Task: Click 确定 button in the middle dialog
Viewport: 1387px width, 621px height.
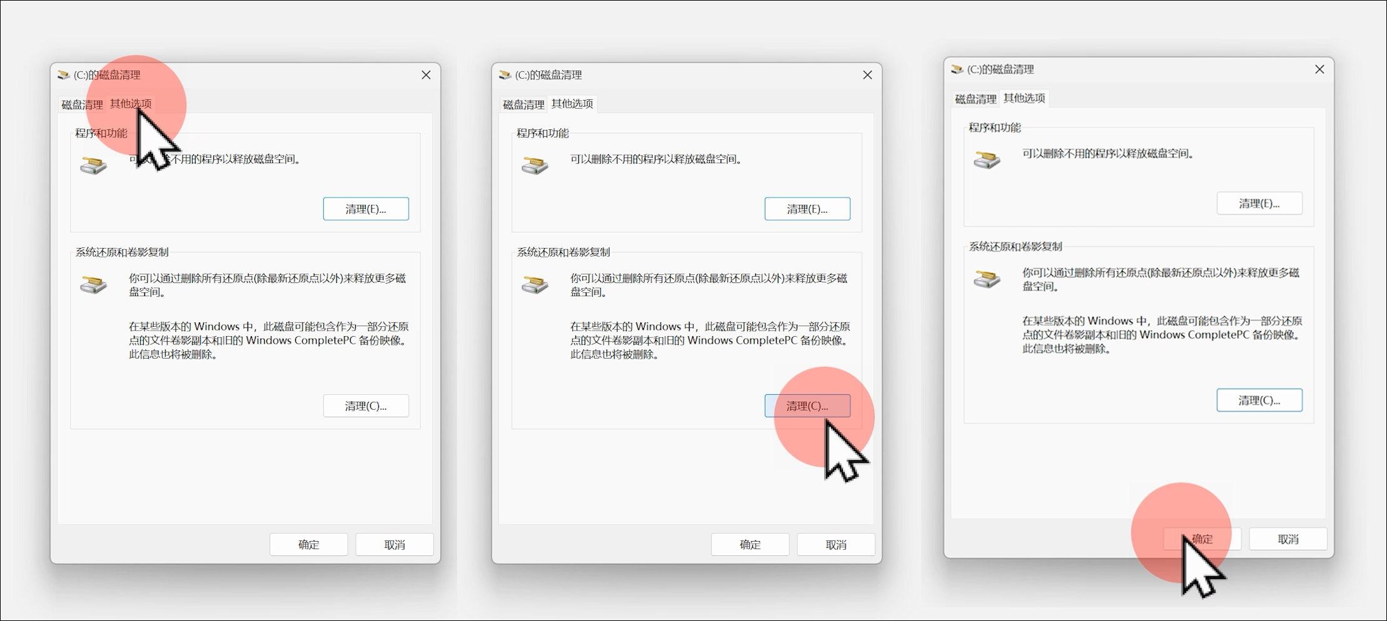Action: (x=750, y=545)
